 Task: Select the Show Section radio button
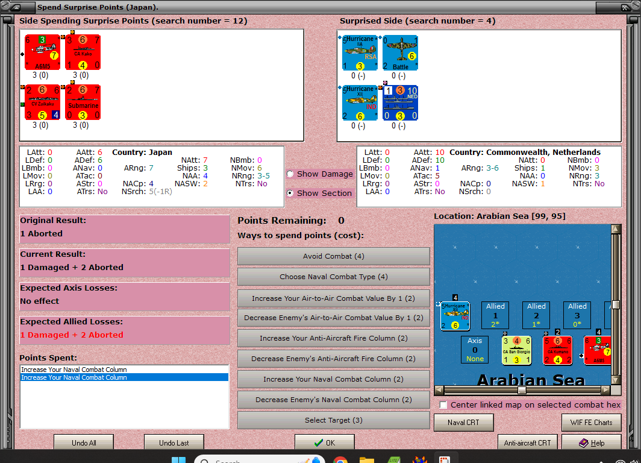(290, 193)
